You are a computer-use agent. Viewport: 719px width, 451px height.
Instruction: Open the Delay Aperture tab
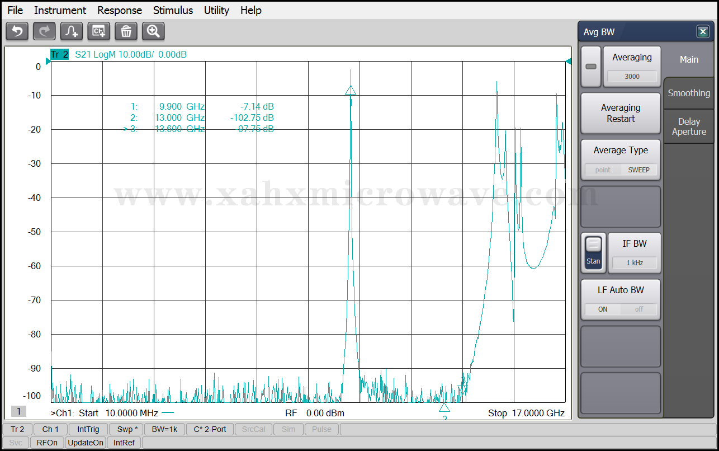689,126
